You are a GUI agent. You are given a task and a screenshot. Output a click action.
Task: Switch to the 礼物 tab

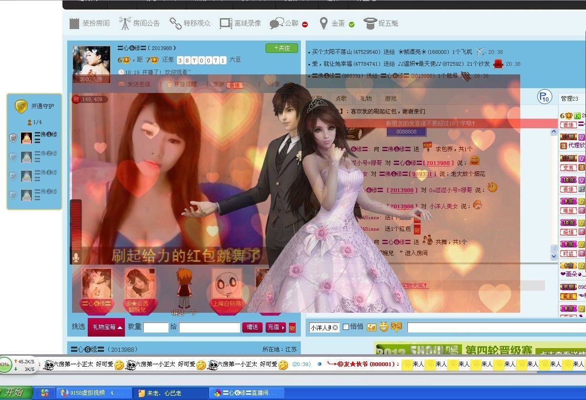366,98
